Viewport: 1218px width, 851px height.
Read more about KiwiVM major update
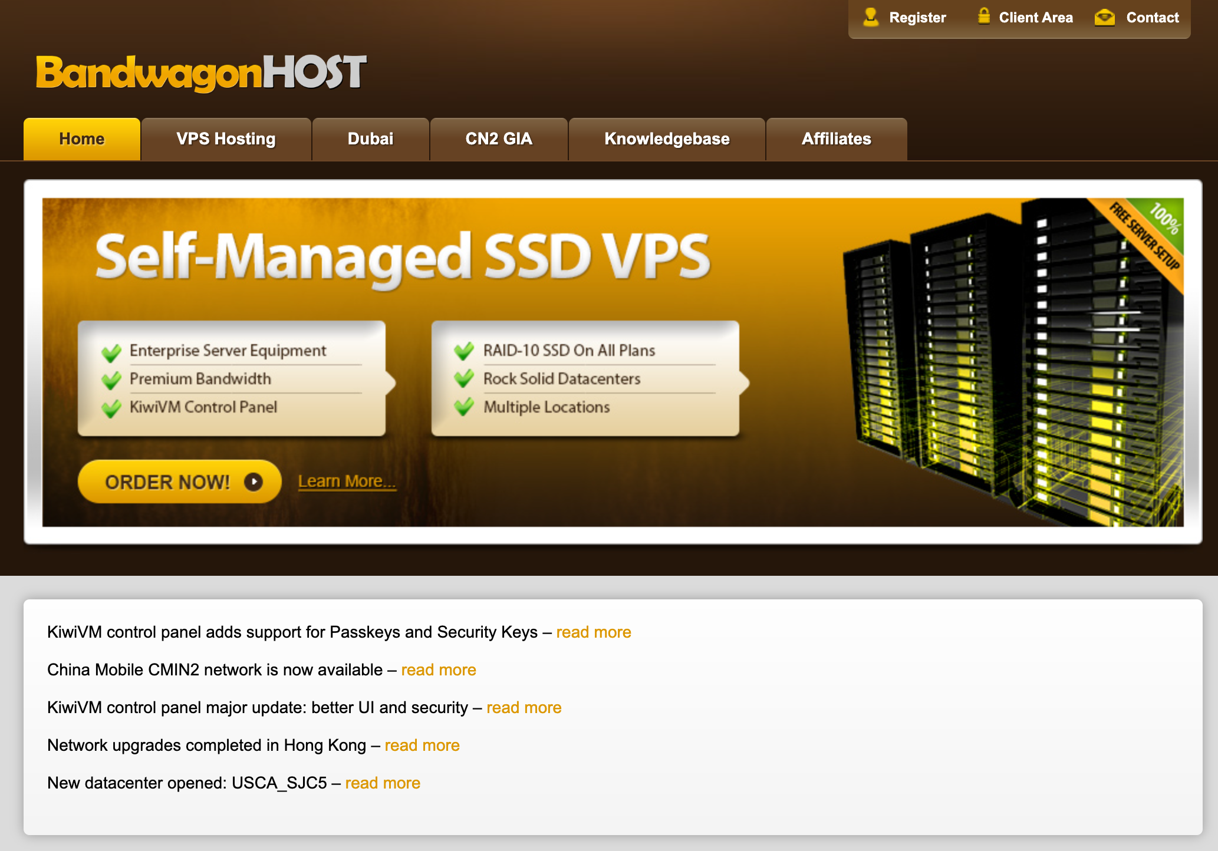pos(524,708)
